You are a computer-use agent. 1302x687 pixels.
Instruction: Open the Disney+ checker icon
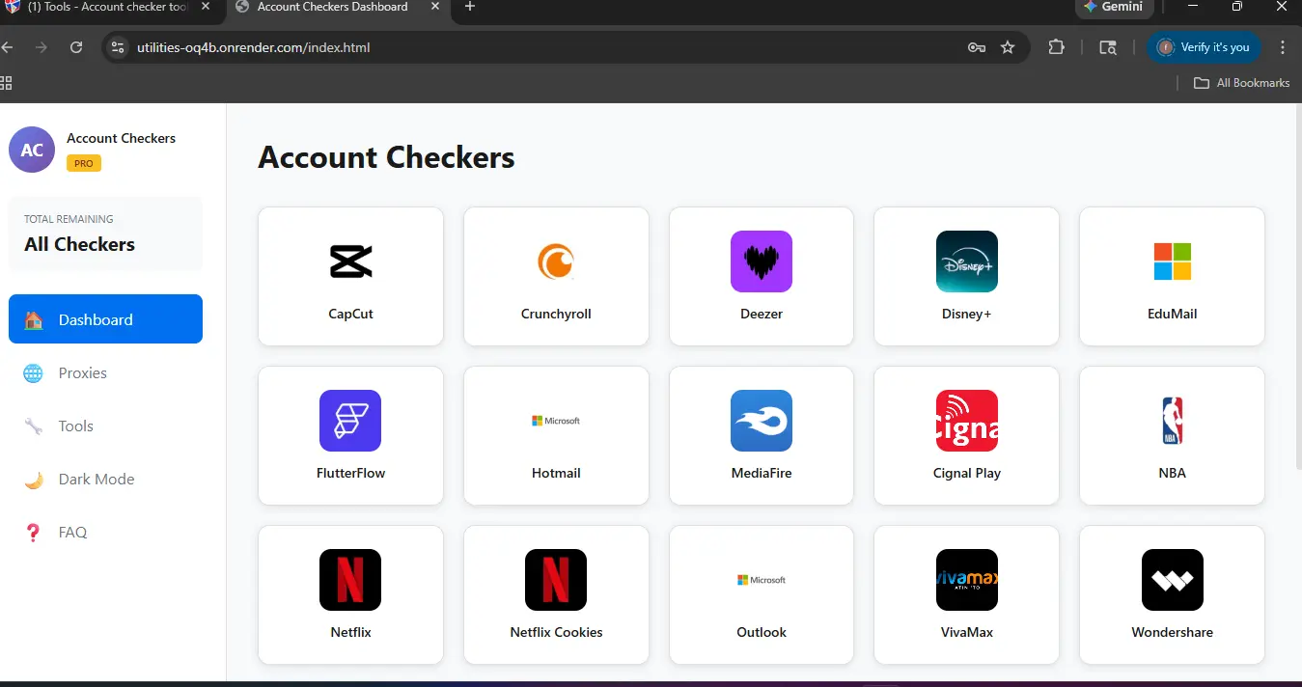pos(967,261)
